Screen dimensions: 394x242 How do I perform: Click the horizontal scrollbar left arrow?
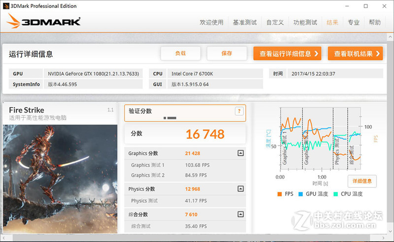pos(3,238)
